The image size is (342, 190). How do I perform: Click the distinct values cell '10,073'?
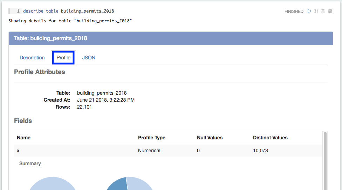(x=260, y=151)
